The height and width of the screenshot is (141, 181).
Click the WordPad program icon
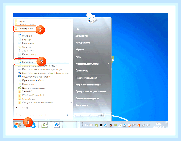(20, 36)
